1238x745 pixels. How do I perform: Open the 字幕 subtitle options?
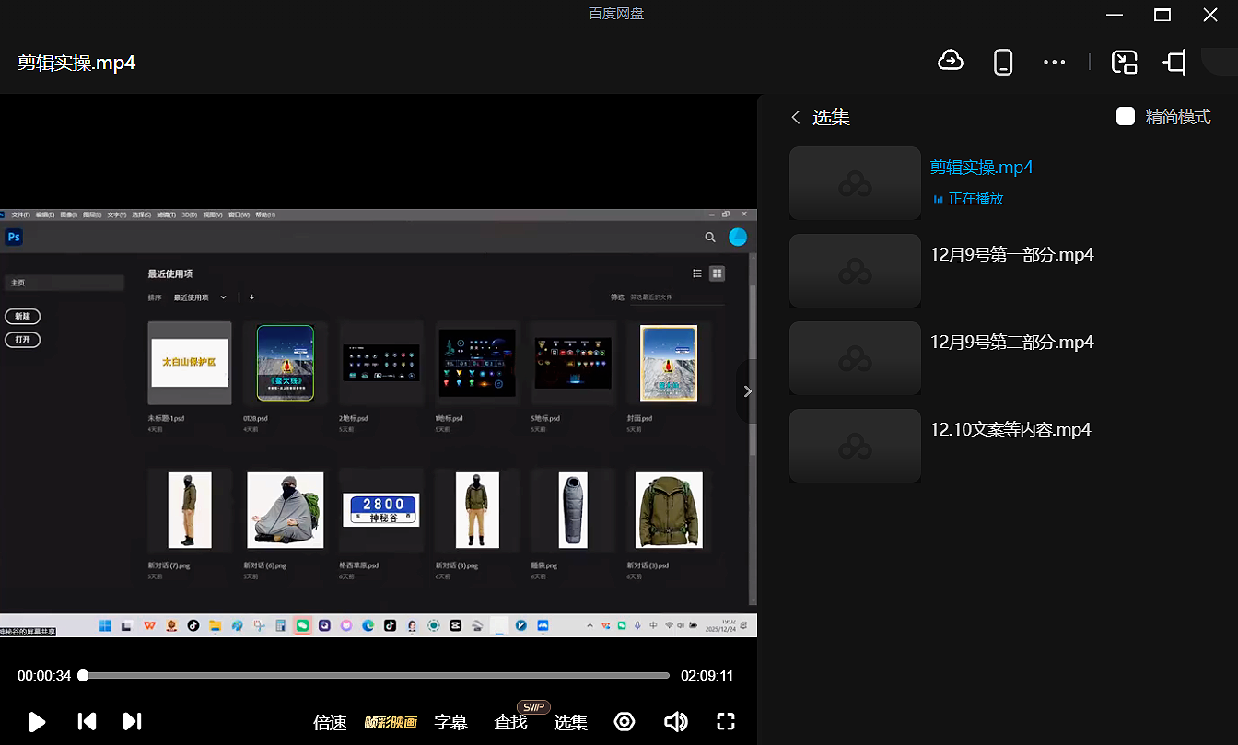click(x=450, y=723)
